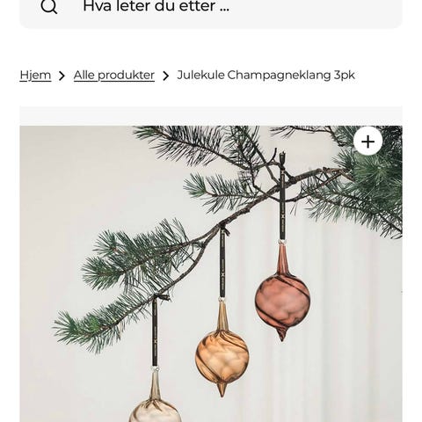Click the chevron before Julekule Champagneklang 3pk
The width and height of the screenshot is (422, 422).
166,76
